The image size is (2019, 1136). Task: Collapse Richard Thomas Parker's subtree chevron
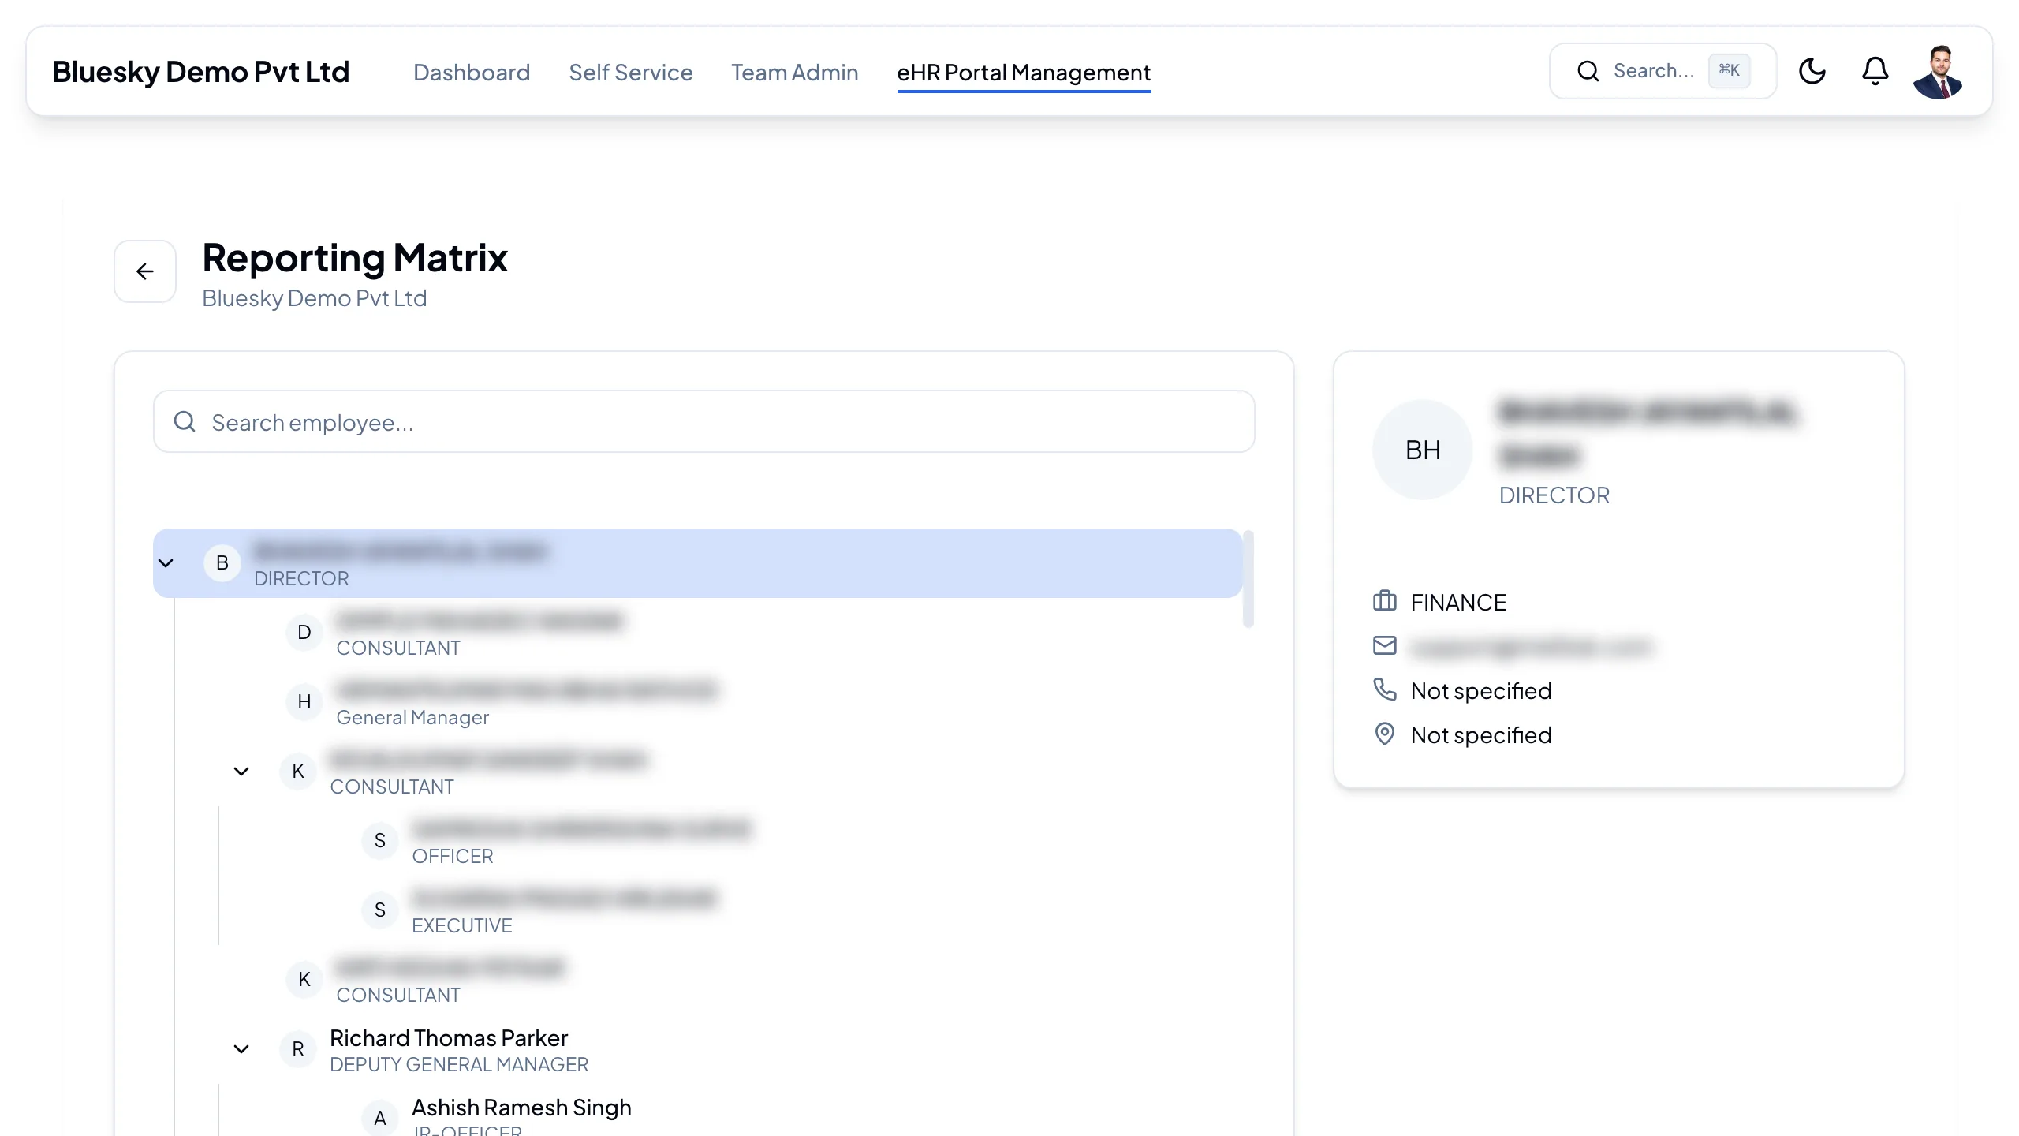click(x=241, y=1049)
